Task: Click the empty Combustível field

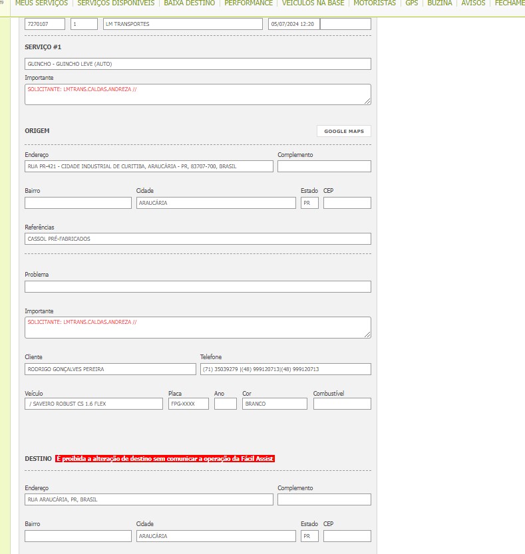Action: point(342,404)
